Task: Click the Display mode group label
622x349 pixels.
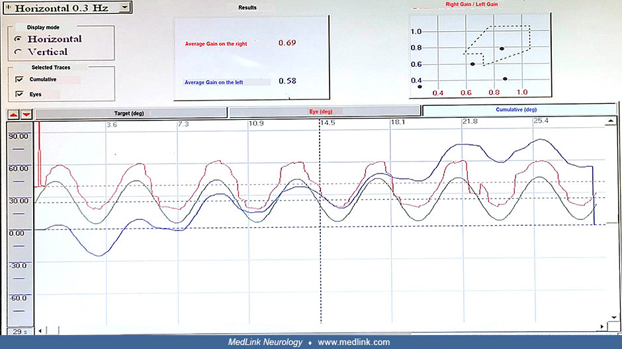Action: [x=43, y=27]
